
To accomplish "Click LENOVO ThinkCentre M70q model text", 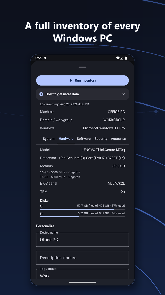I will pyautogui.click(x=103, y=150).
